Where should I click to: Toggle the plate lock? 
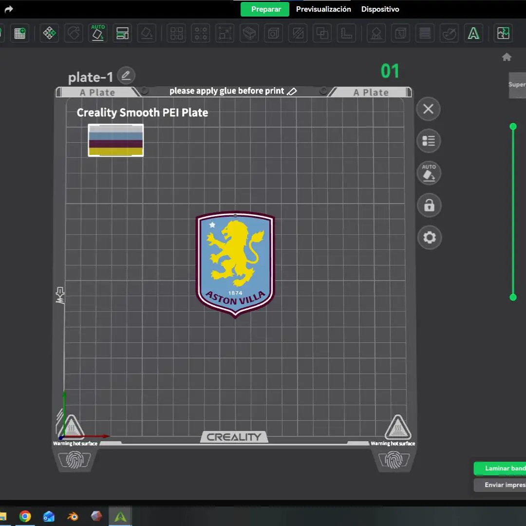coord(429,206)
